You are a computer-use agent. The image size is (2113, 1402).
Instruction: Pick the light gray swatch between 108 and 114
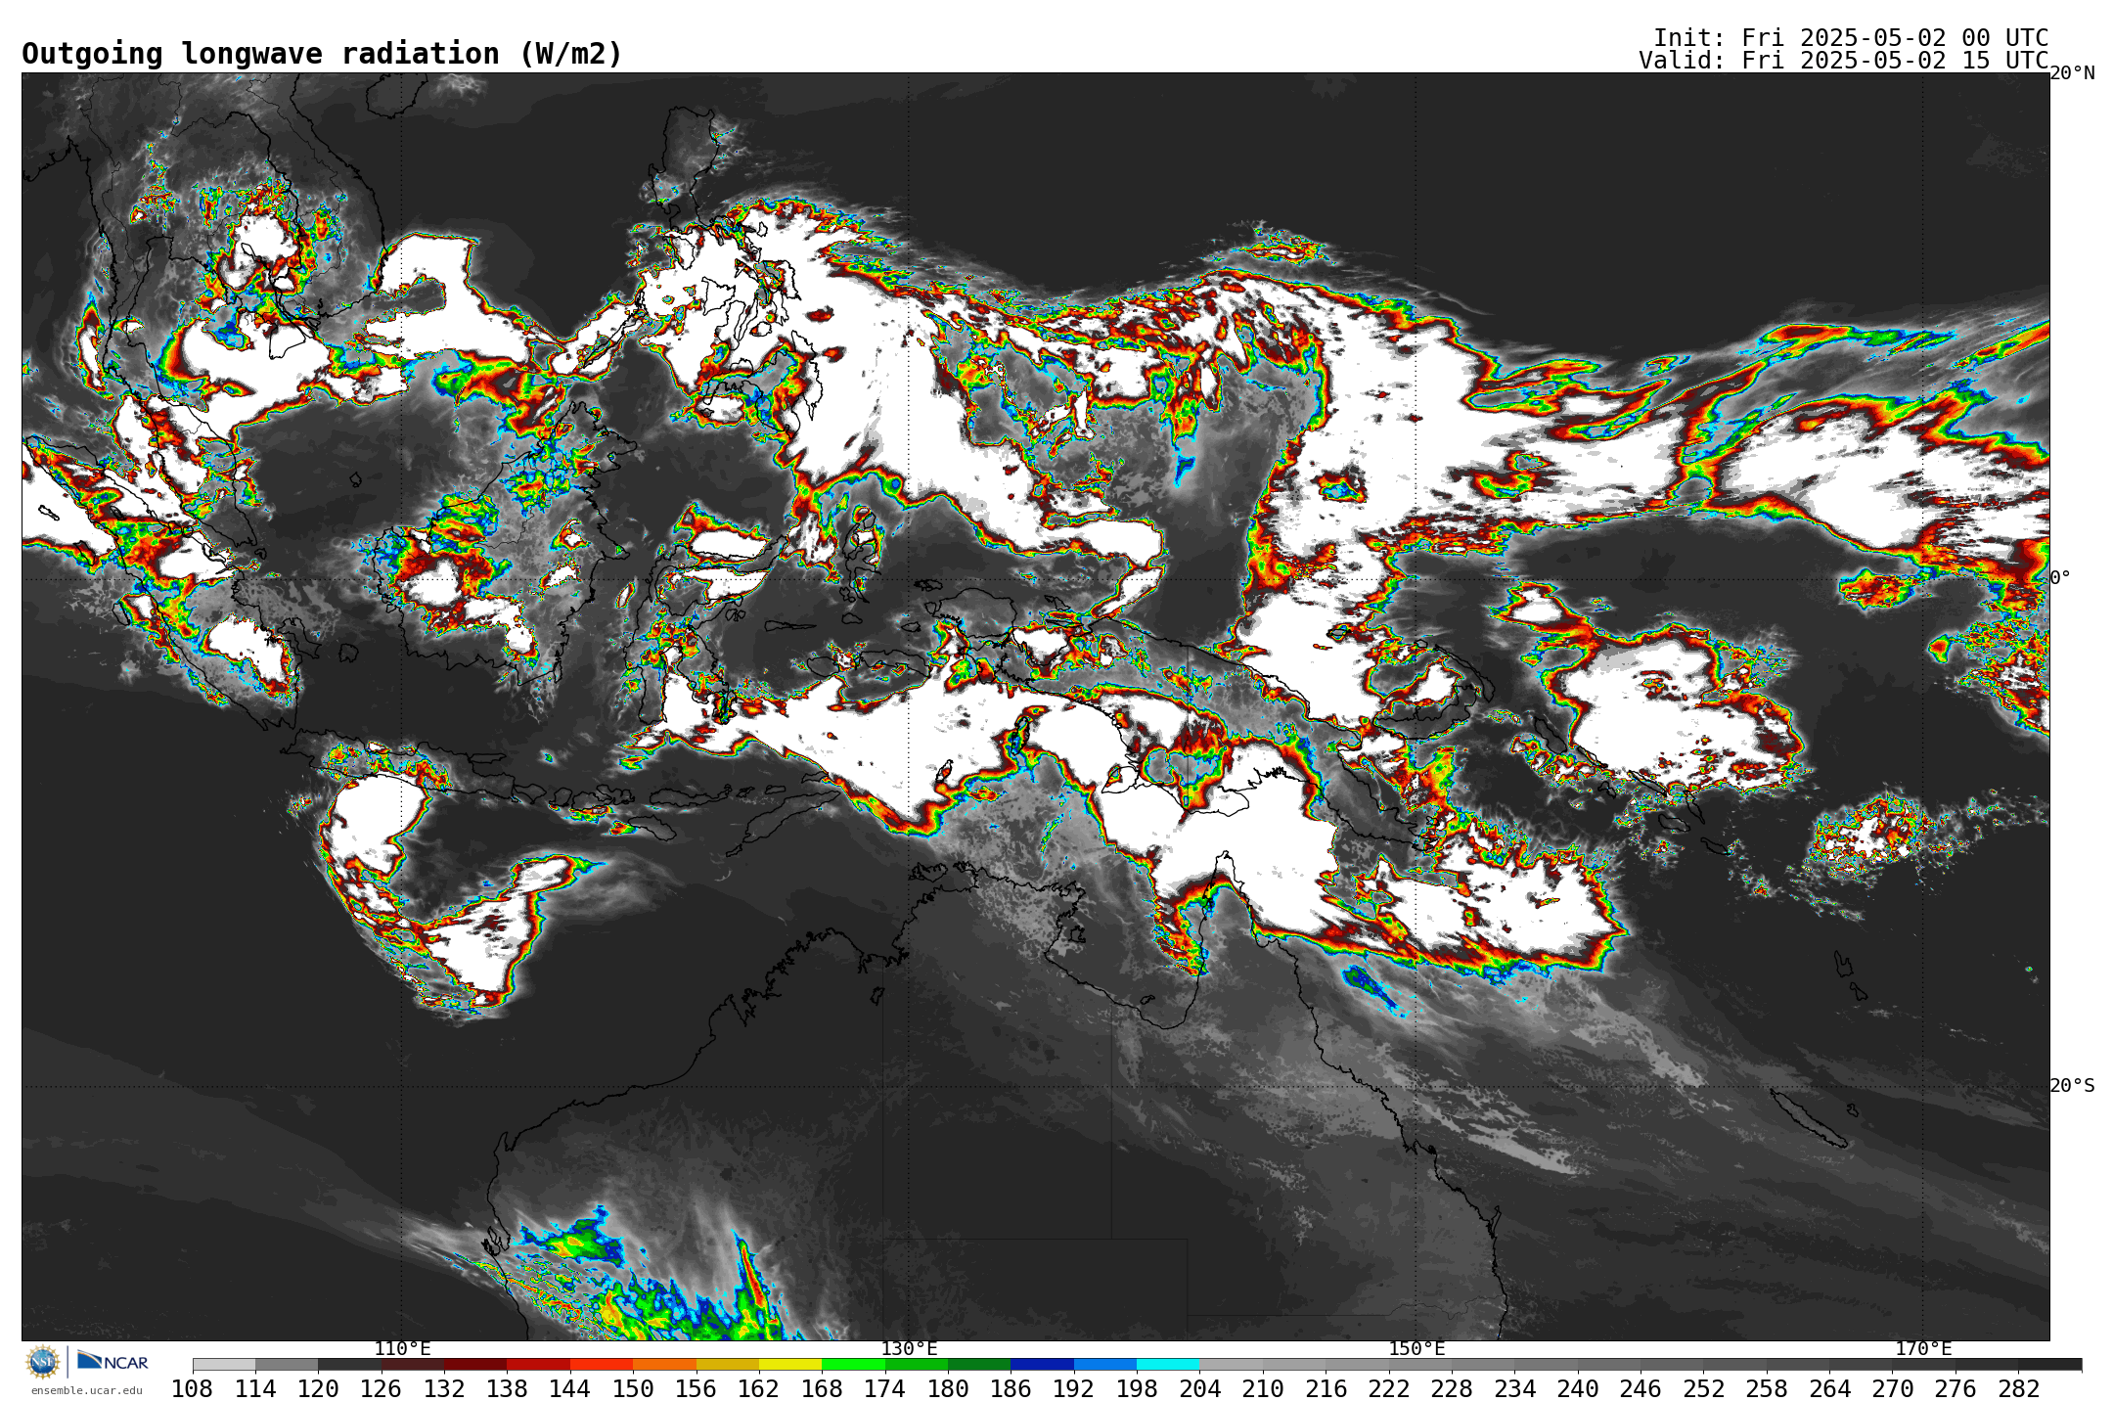tap(224, 1365)
